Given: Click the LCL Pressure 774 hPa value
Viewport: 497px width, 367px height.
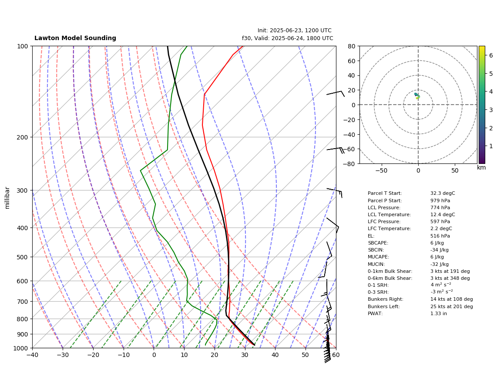Looking at the screenshot, I should pos(440,207).
